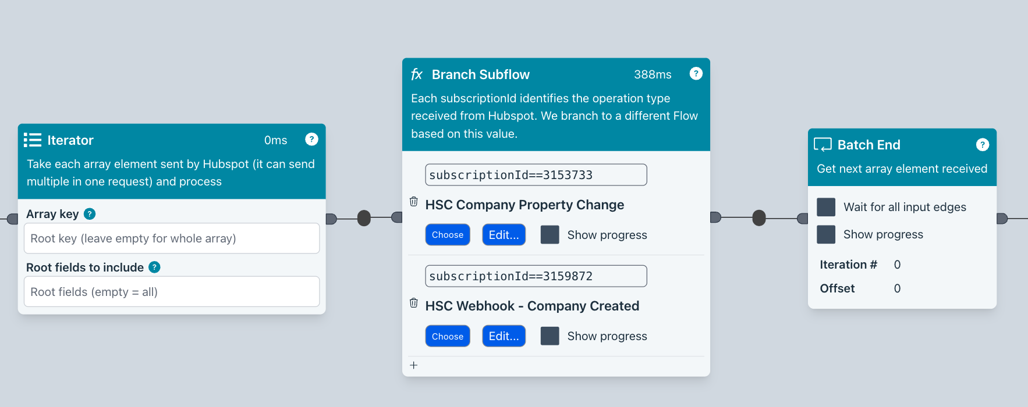Delete the HSC Company Property Change branch
Screen dimensions: 1028x407
tap(414, 202)
